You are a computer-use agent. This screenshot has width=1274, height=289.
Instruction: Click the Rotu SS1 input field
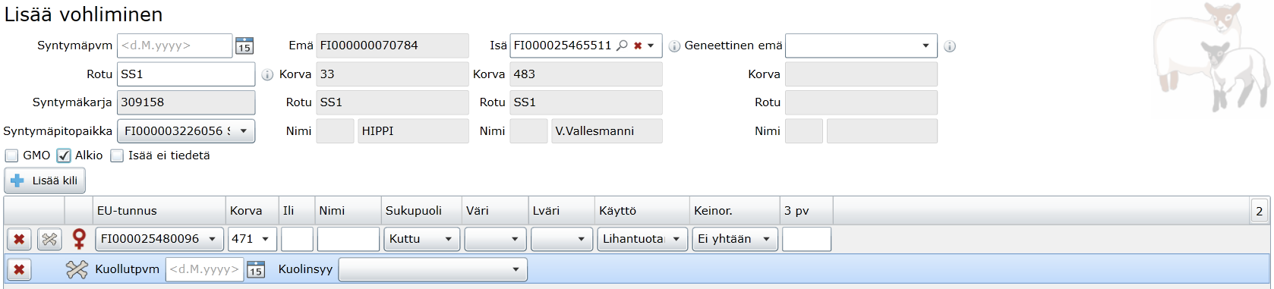[186, 74]
